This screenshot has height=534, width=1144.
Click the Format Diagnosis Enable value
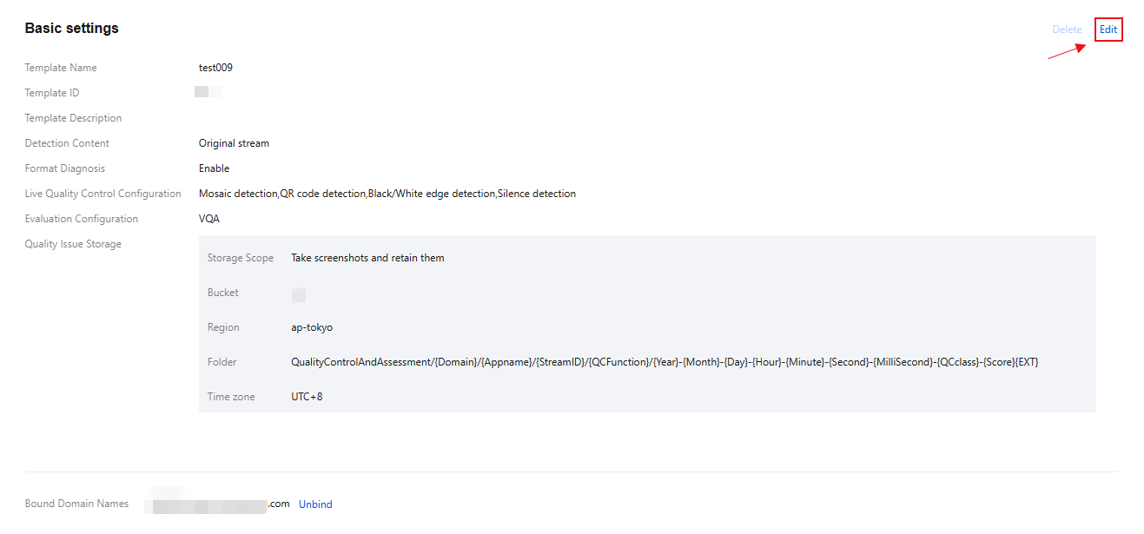pos(214,168)
